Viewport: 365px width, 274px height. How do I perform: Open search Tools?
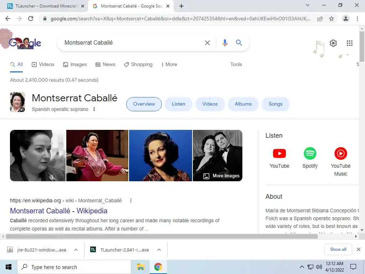pyautogui.click(x=236, y=64)
